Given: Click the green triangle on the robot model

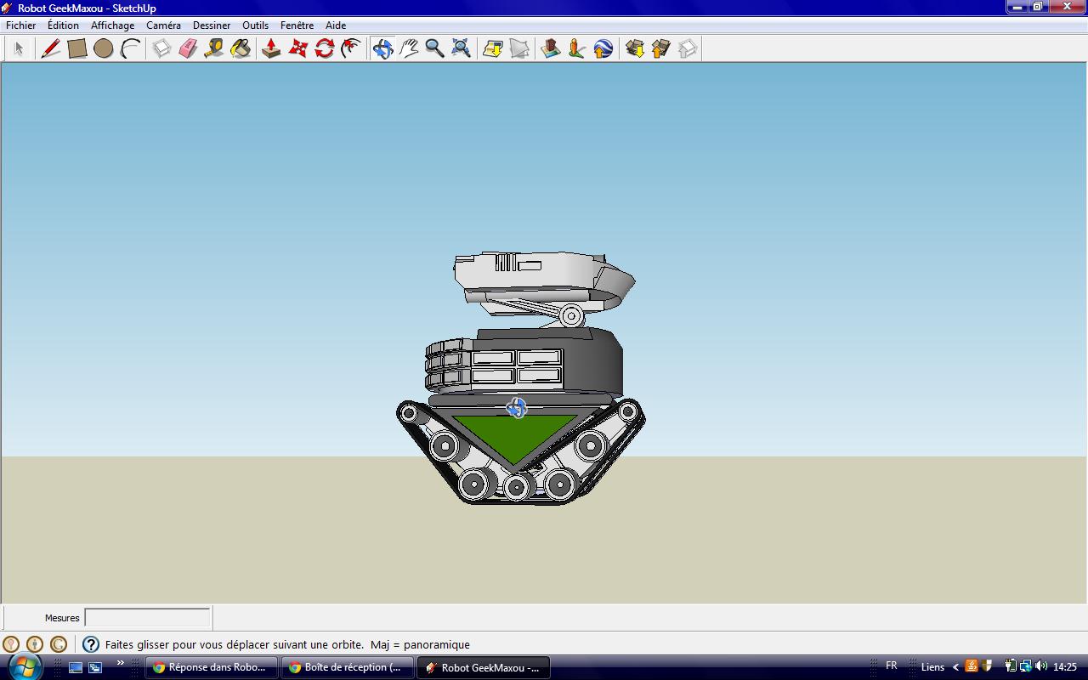Looking at the screenshot, I should click(x=513, y=435).
